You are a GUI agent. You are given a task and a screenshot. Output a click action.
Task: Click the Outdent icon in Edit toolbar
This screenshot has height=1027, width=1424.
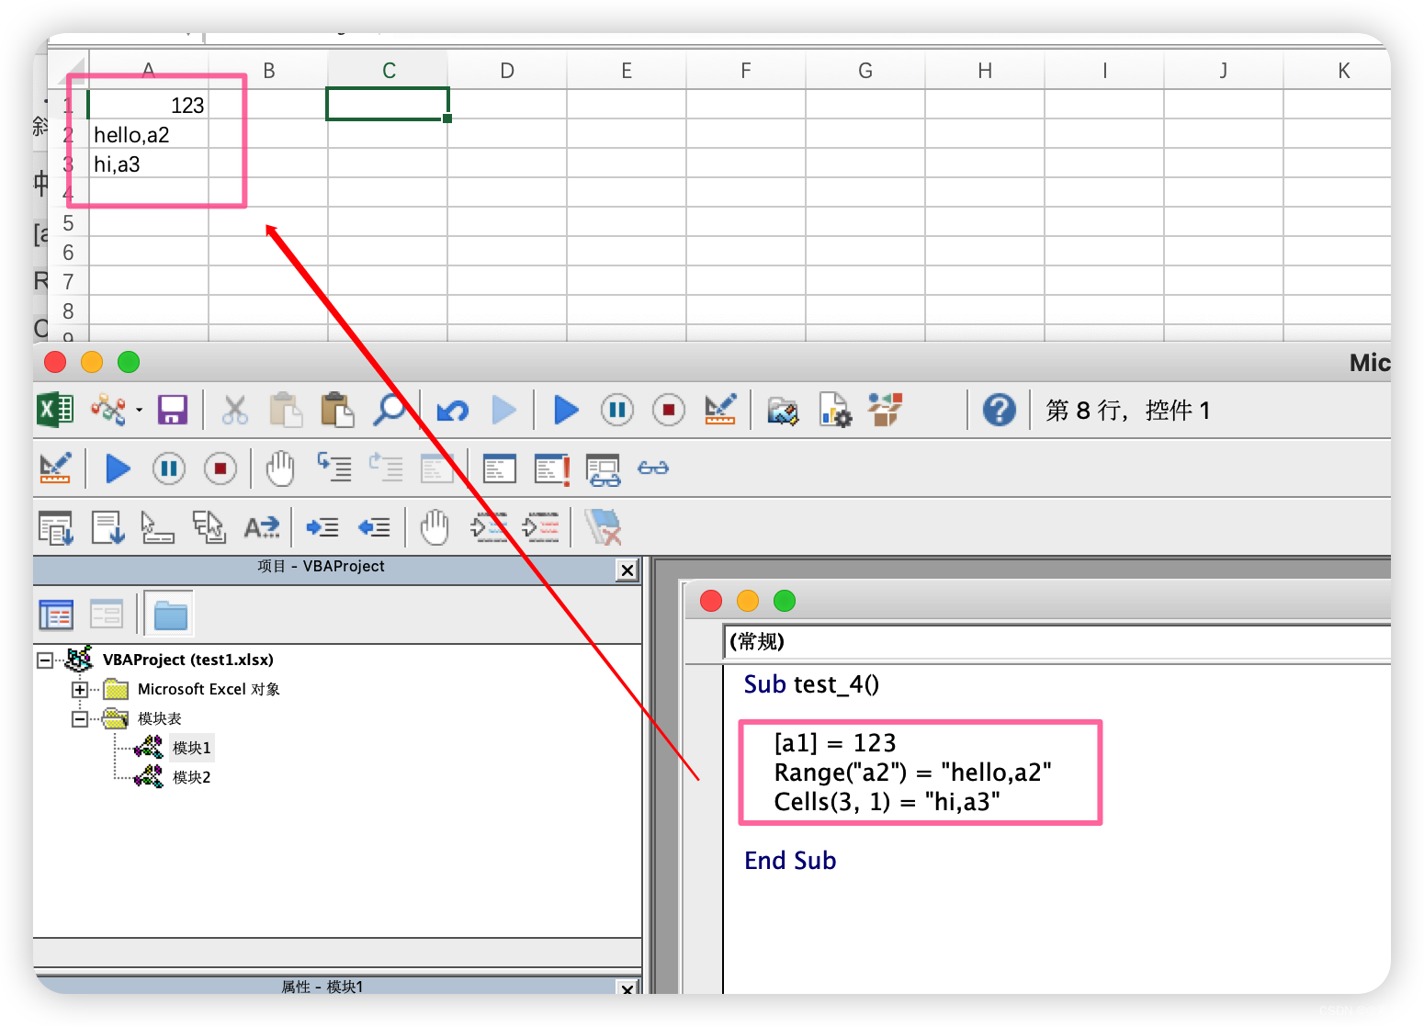[374, 527]
